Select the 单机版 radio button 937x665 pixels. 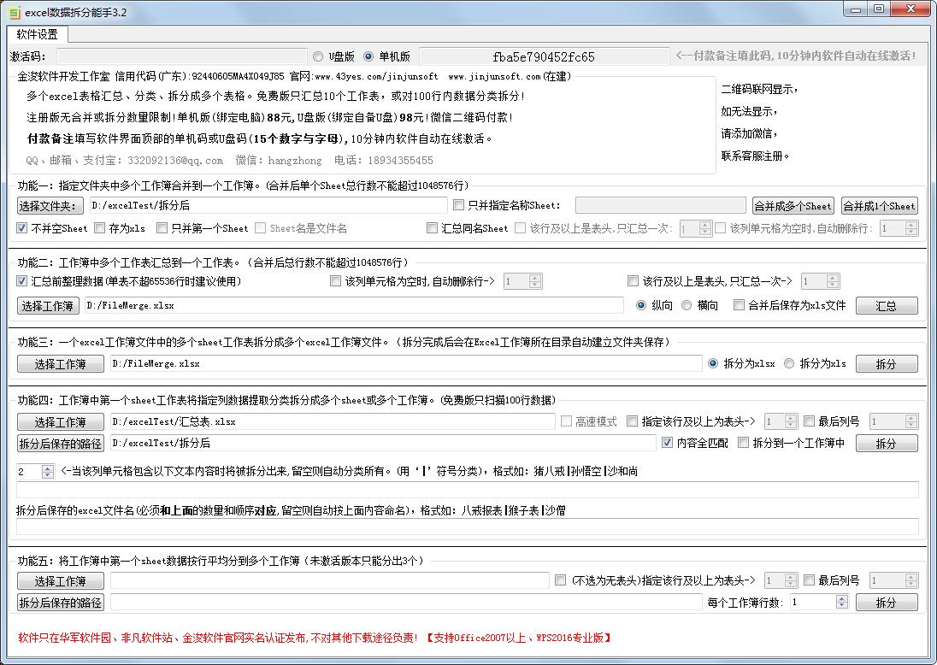click(x=368, y=56)
